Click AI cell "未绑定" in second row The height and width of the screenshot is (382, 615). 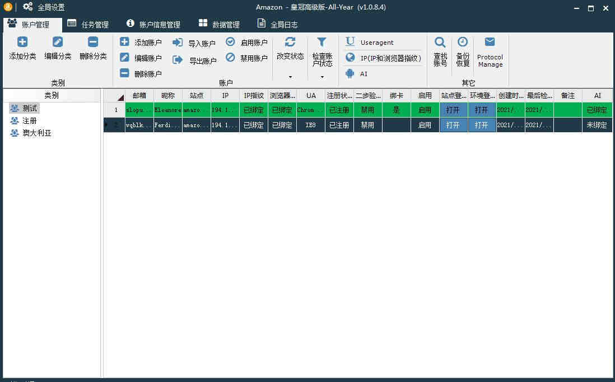[597, 125]
